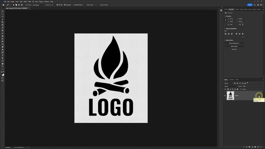Toggle lock transparent pixels for layer
The width and height of the screenshot is (265, 149).
click(x=228, y=89)
